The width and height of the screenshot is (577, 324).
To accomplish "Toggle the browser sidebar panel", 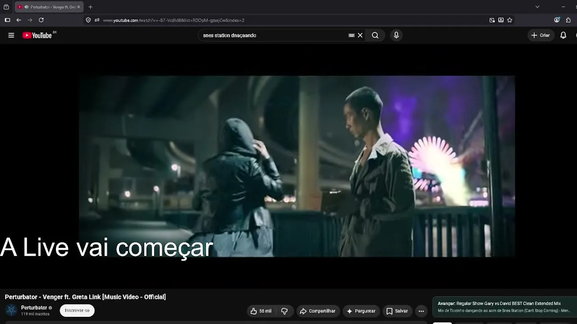I will (x=7, y=20).
